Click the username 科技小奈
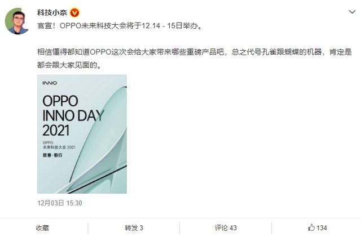 (x=52, y=12)
